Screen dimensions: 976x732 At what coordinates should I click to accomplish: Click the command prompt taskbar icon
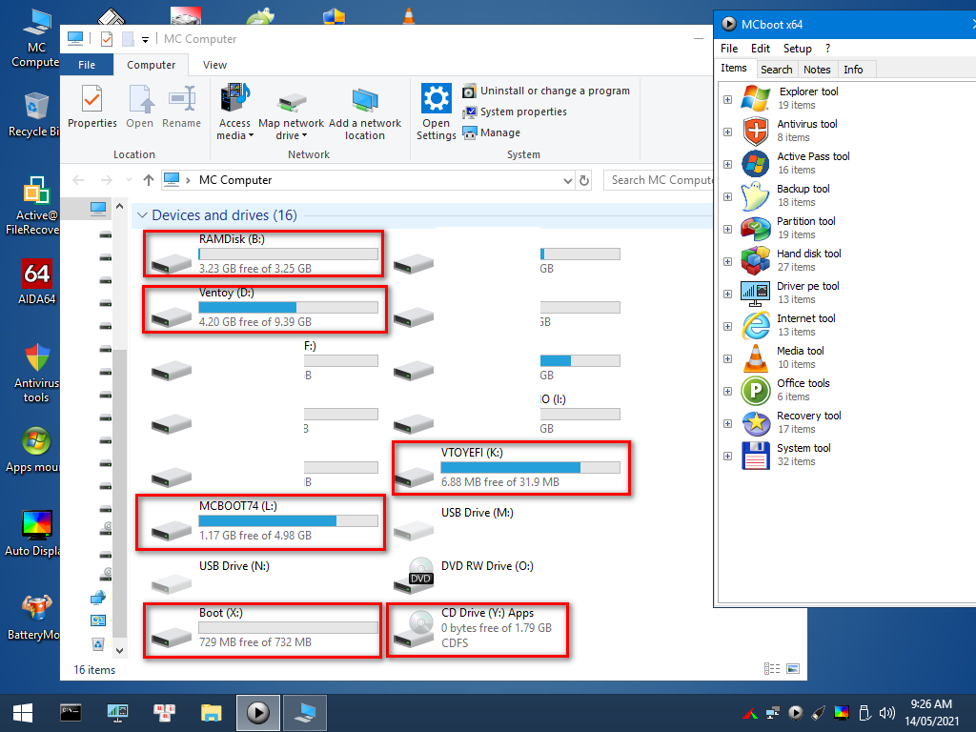(71, 713)
